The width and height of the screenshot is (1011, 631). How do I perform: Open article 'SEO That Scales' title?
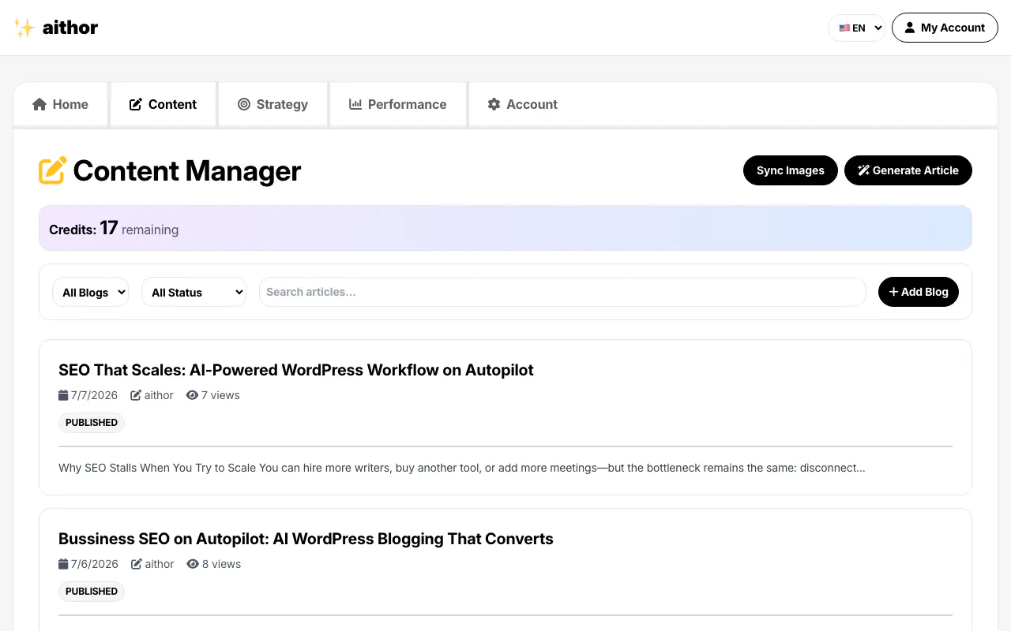296,370
